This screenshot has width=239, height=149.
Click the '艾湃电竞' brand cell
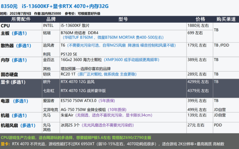coord(50,110)
